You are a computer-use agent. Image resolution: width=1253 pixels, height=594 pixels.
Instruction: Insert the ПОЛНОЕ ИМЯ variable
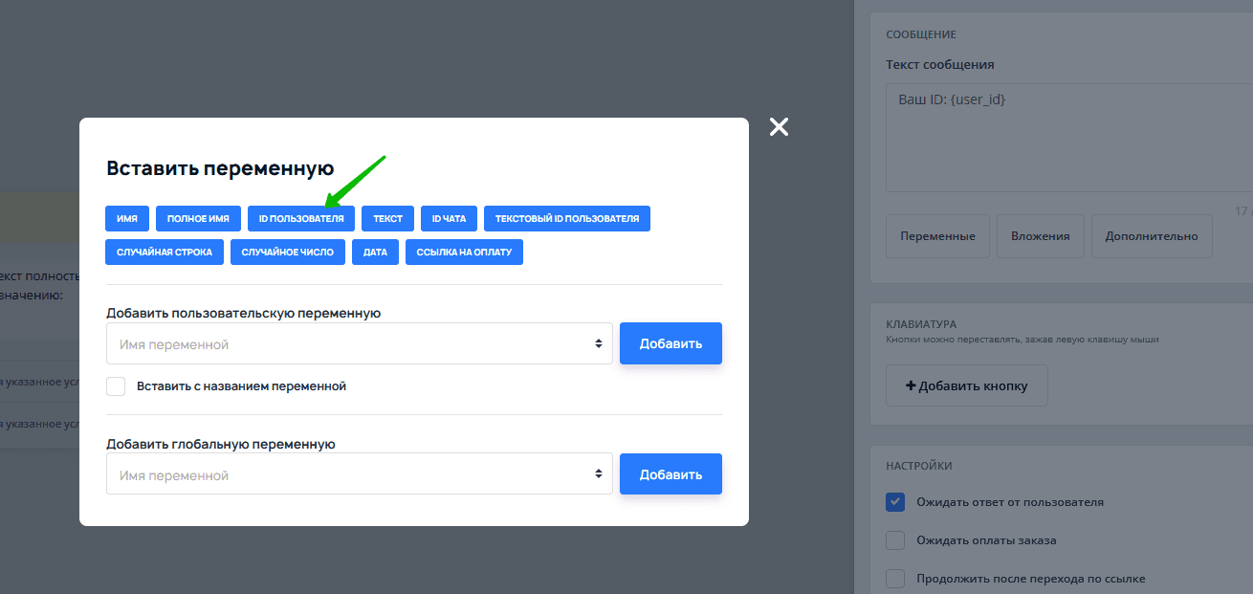[198, 219]
